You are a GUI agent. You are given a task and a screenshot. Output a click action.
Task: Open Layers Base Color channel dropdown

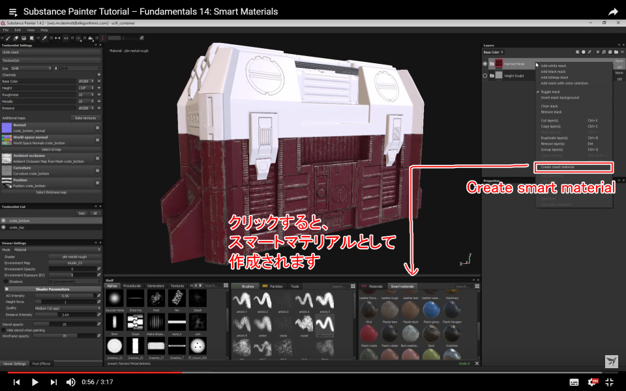494,52
